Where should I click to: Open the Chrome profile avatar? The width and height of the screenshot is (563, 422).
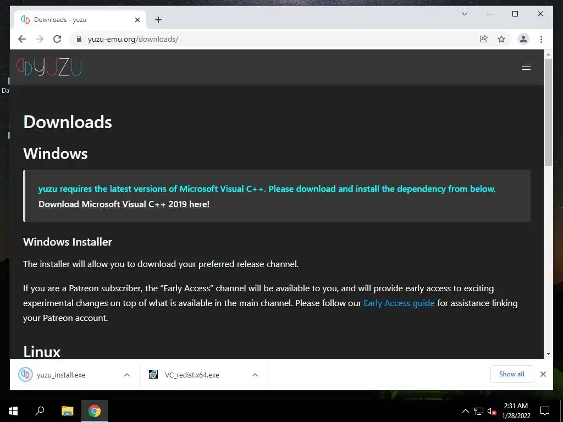(523, 39)
